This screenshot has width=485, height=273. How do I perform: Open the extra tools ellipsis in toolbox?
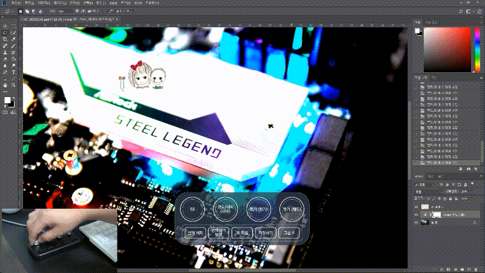(5, 92)
